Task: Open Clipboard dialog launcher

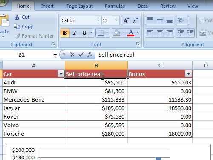Action: click(x=53, y=44)
